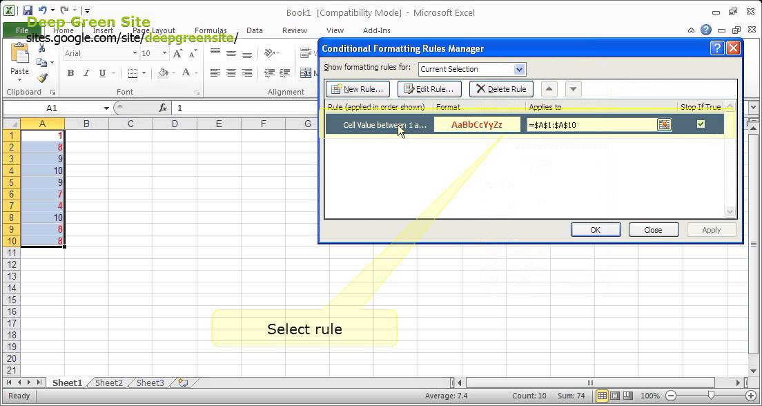
Task: Align text left in the ribbon
Action: click(x=215, y=73)
